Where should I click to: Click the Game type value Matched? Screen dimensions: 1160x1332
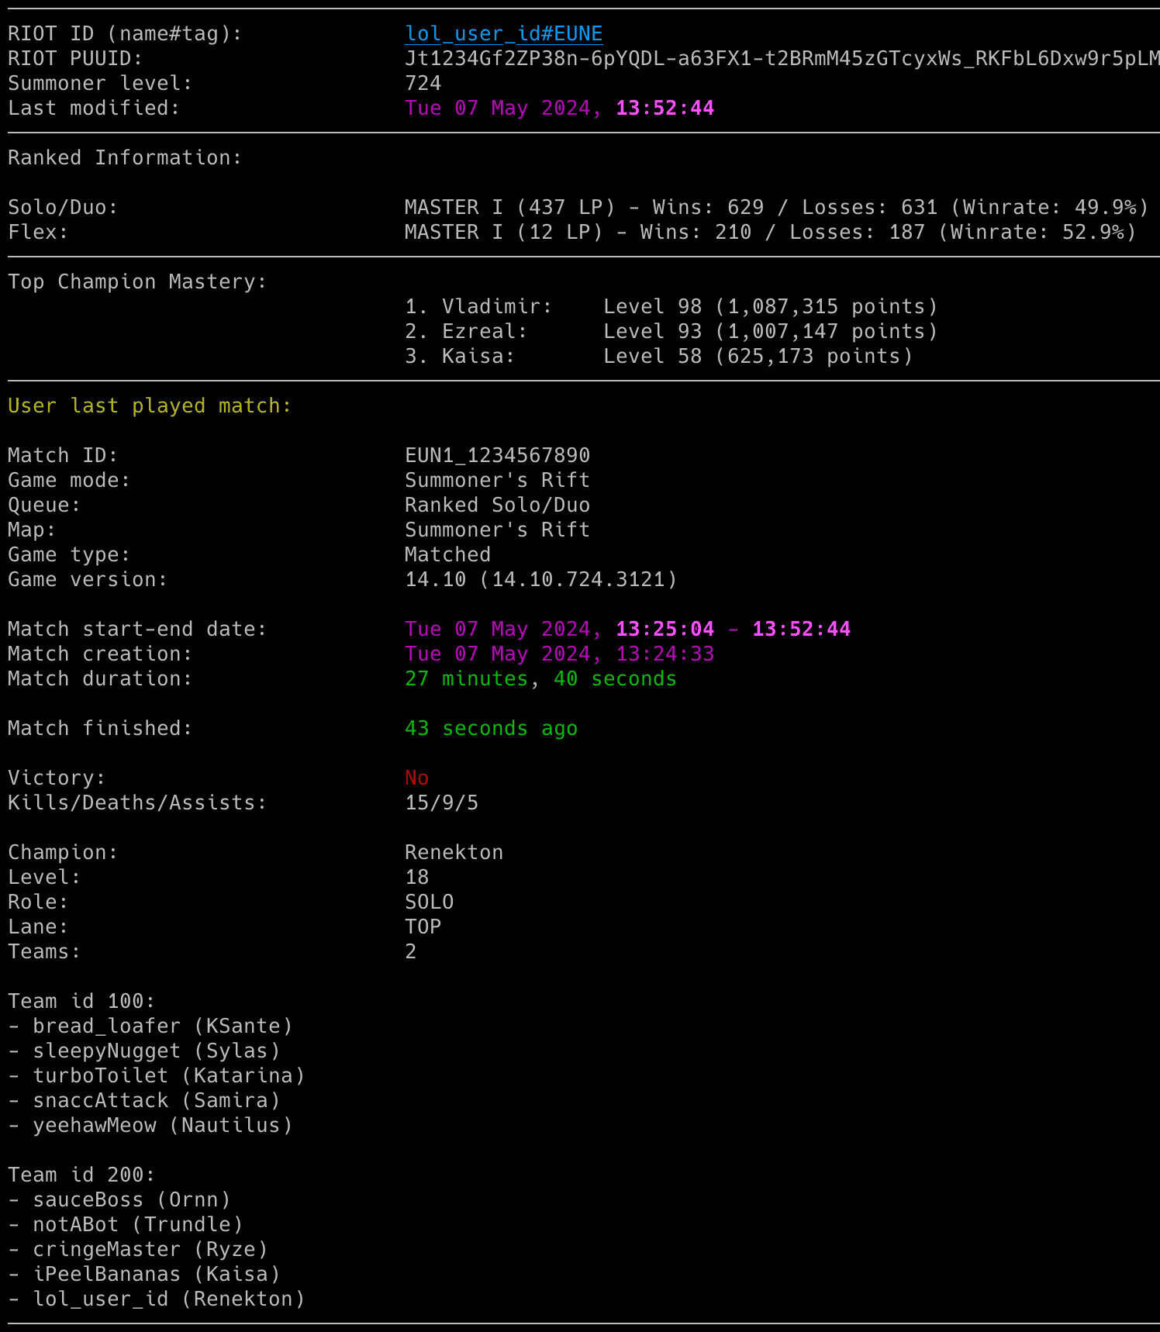coord(447,555)
